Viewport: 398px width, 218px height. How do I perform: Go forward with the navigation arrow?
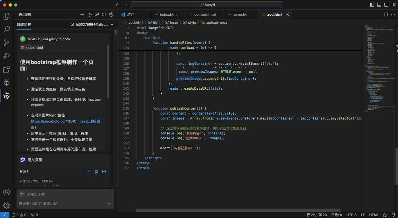125,5
